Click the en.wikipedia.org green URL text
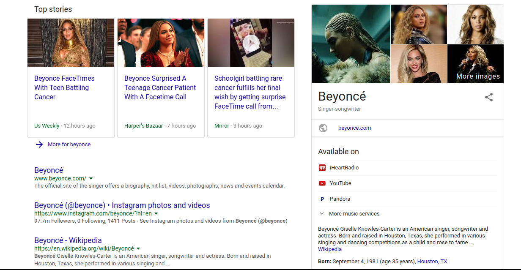This screenshot has width=521, height=270. coord(84,249)
